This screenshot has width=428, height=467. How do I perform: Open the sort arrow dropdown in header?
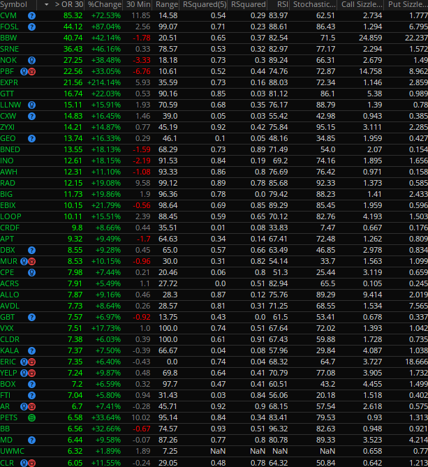(x=46, y=5)
